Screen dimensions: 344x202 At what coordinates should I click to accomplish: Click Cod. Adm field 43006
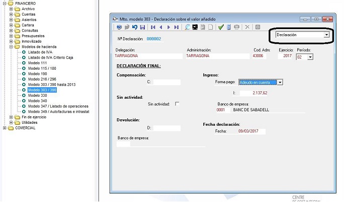pyautogui.click(x=259, y=56)
